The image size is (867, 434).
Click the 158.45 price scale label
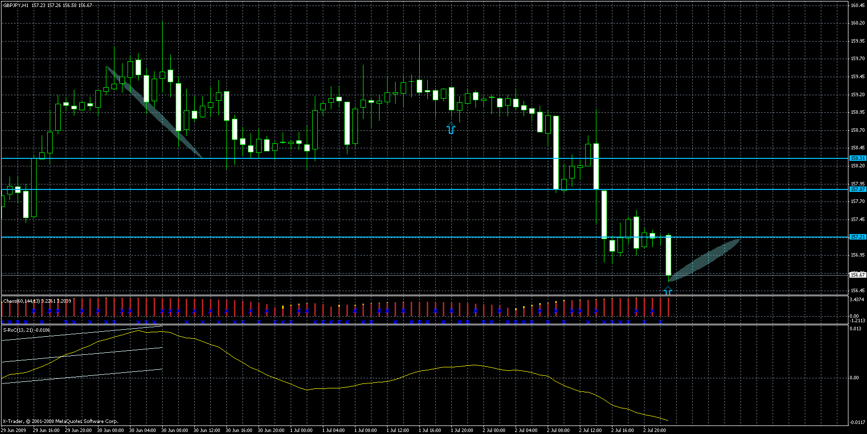pos(857,148)
